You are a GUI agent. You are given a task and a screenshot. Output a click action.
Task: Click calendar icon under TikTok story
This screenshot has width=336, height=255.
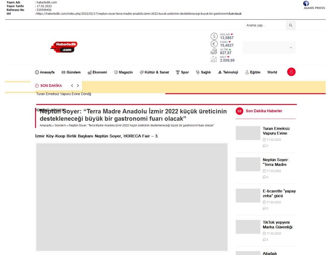(x=264, y=234)
